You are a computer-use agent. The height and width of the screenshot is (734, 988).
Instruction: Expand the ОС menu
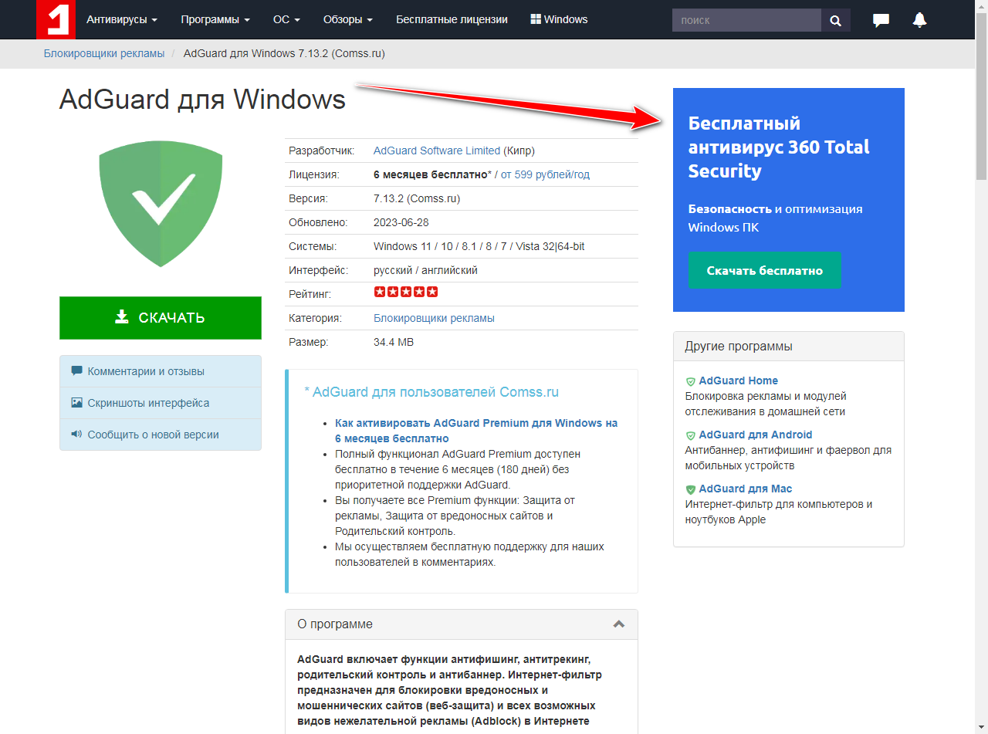286,19
